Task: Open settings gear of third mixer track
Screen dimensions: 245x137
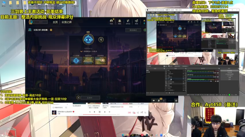Action: tap(218, 81)
